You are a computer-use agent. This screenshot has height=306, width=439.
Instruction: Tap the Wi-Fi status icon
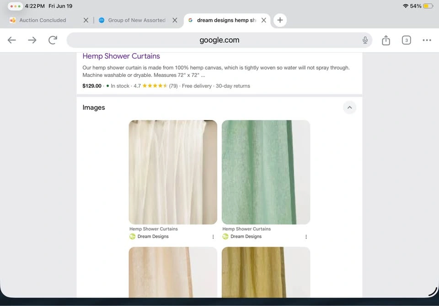(x=405, y=6)
